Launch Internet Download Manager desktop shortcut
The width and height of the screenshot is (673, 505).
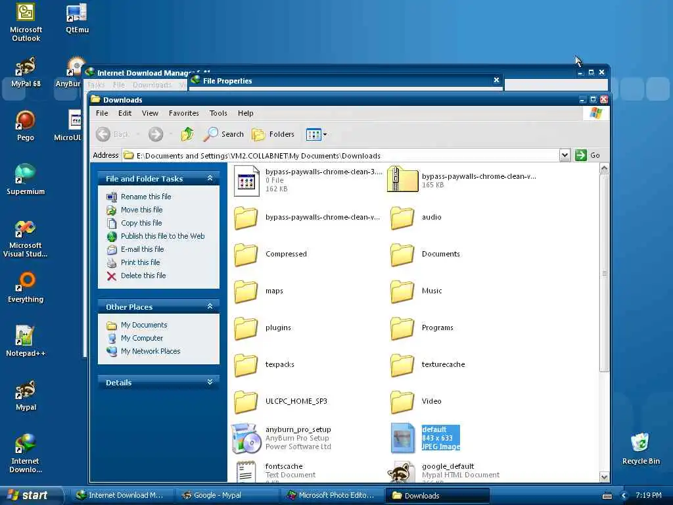pos(26,454)
